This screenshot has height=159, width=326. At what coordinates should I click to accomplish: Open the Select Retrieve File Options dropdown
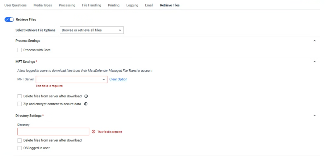pos(92,30)
